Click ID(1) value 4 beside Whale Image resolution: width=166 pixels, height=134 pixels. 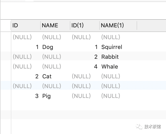coord(96,66)
